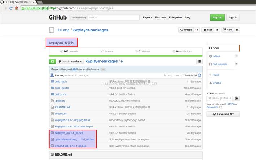This screenshot has height=160, width=256.
Task: Open kwplayer-packages repository title link
Action: tap(90, 30)
